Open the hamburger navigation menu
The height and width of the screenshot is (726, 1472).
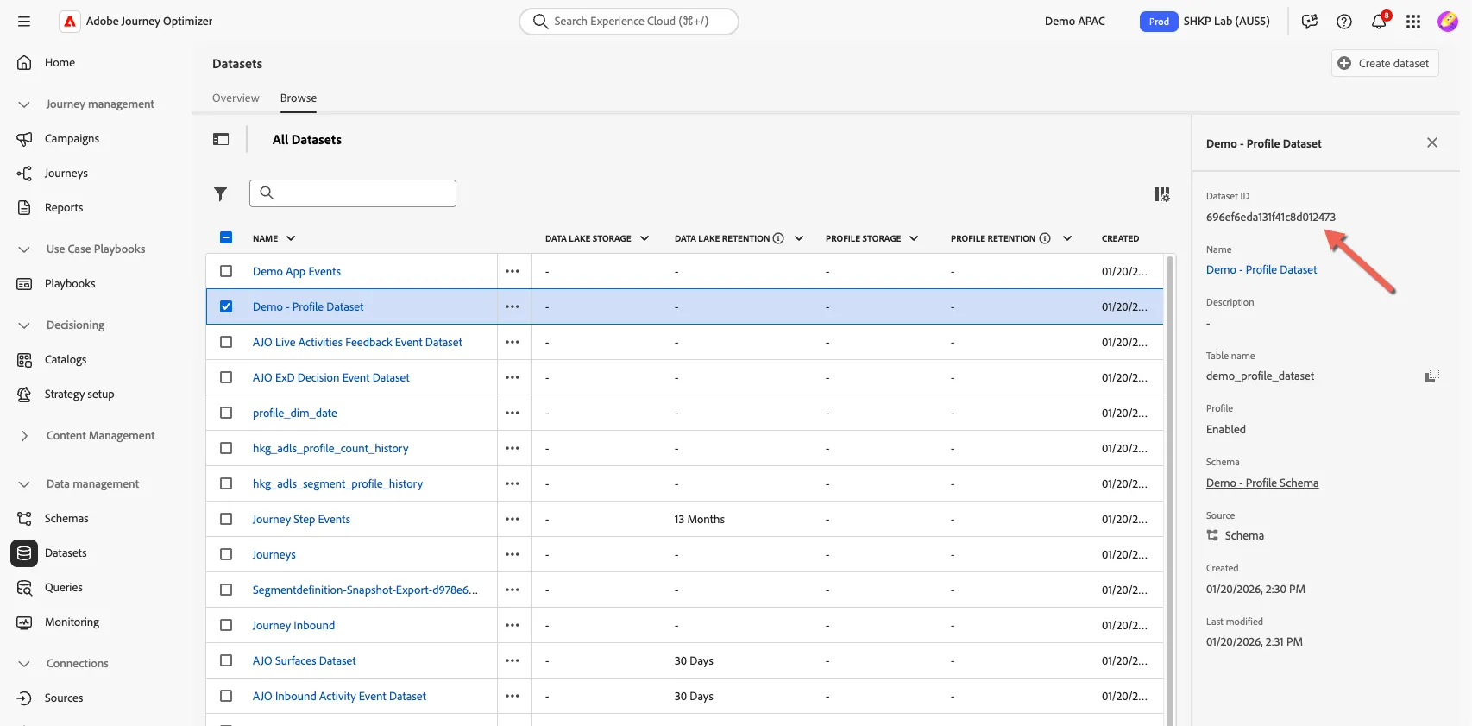[24, 22]
